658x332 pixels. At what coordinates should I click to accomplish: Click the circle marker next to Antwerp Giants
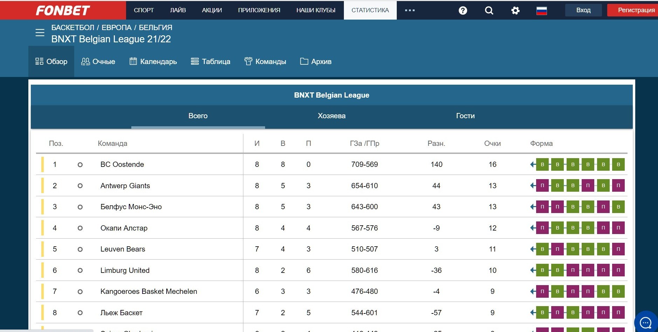(80, 186)
